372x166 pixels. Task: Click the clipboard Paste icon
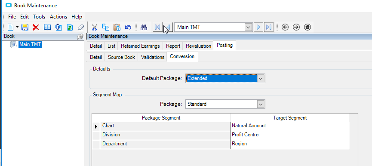pyautogui.click(x=117, y=27)
